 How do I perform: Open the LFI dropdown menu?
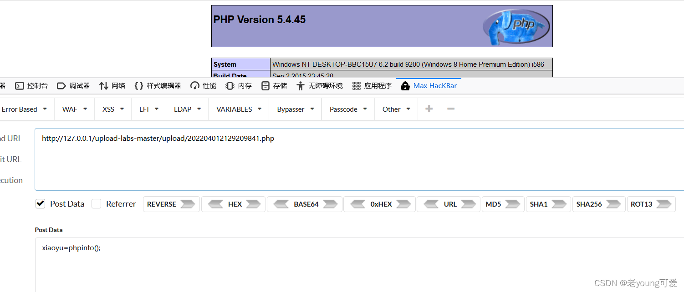pos(149,109)
